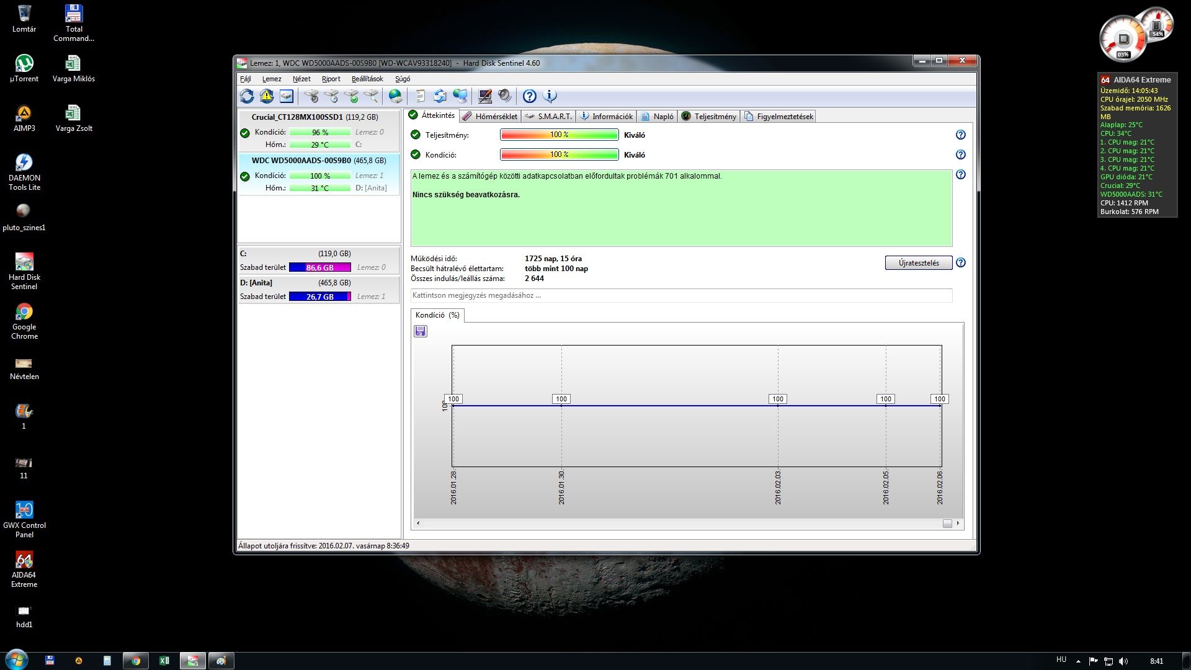This screenshot has height=670, width=1191.
Task: Click the speaker sound toolbar icon
Action: (x=505, y=96)
